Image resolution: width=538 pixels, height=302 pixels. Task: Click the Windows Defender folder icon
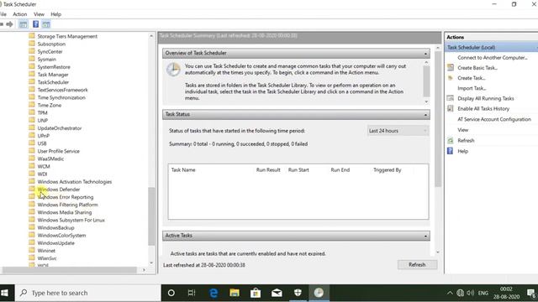[32, 189]
